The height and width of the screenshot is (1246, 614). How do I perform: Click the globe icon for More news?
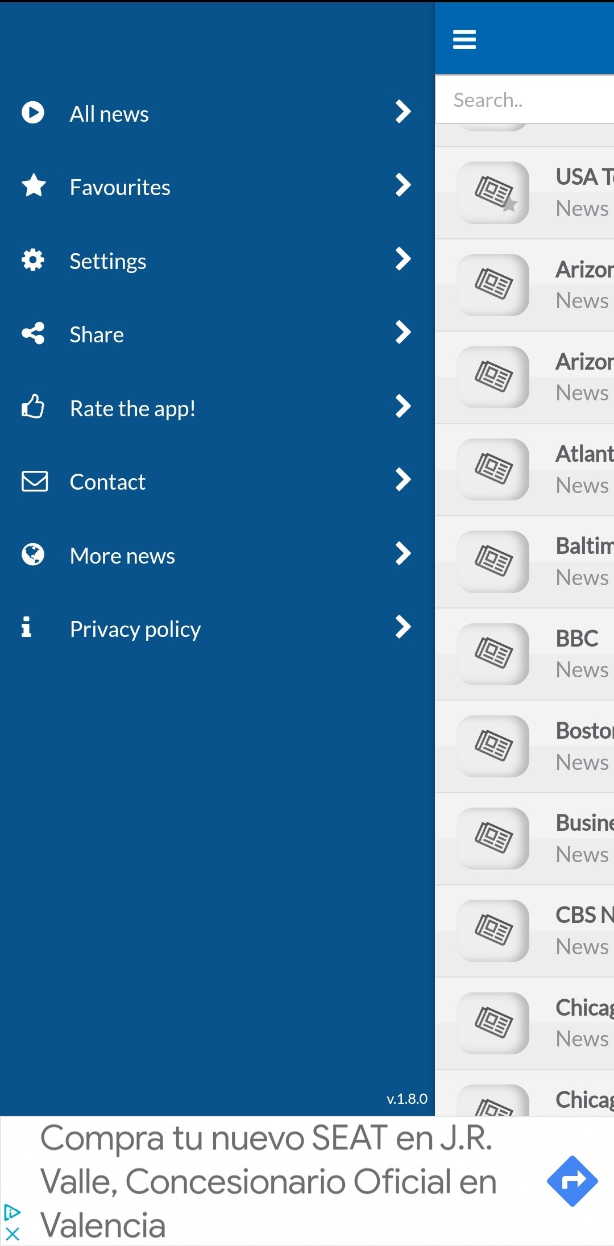(x=33, y=554)
